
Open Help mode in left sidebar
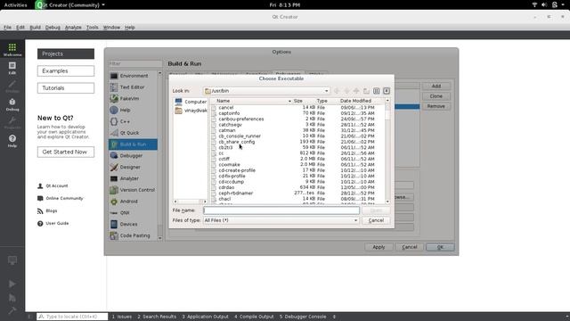(12, 141)
